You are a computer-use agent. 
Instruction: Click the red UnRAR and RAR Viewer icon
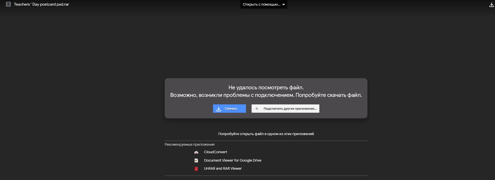[196, 169]
